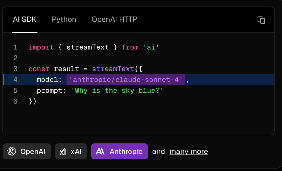Click line number 5 in the gutter

(15, 91)
